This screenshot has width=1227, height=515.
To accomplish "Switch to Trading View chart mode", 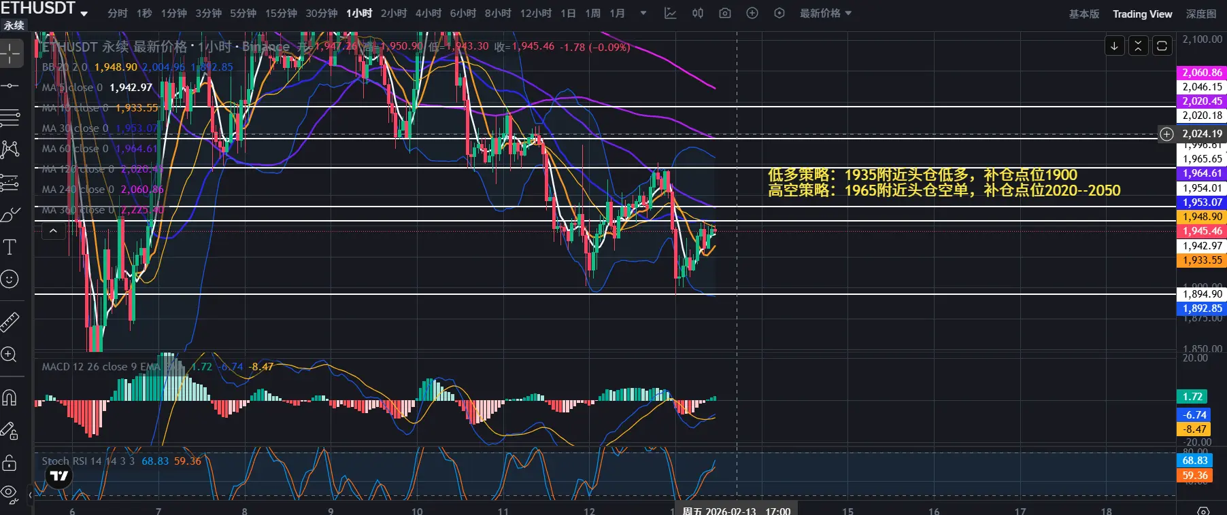I will (1143, 14).
